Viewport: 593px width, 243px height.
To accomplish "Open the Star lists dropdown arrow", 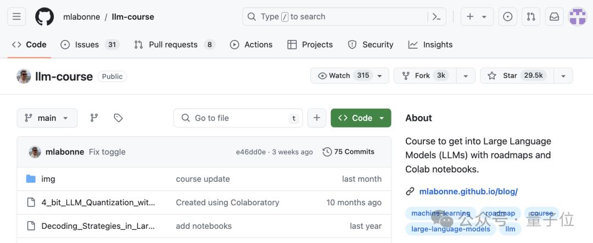I will [x=563, y=76].
